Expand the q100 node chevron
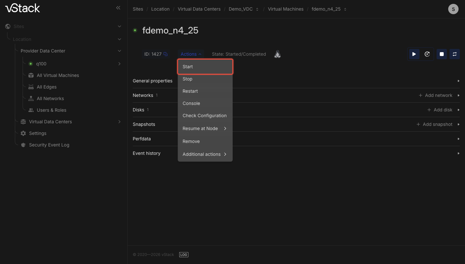Image resolution: width=465 pixels, height=264 pixels. click(x=119, y=64)
